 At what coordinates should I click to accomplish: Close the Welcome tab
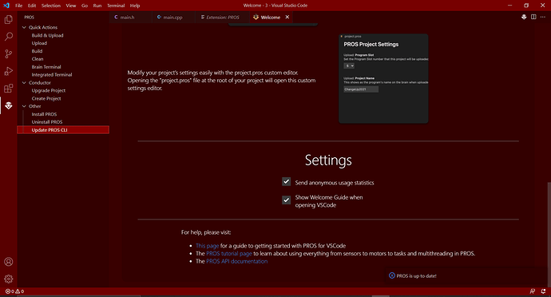point(287,17)
